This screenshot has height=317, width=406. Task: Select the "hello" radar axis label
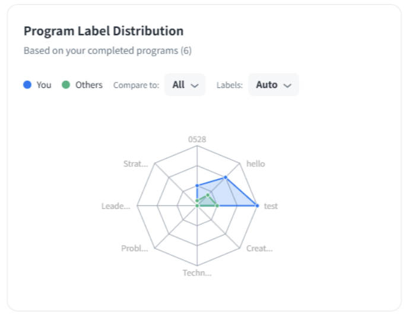coord(255,164)
